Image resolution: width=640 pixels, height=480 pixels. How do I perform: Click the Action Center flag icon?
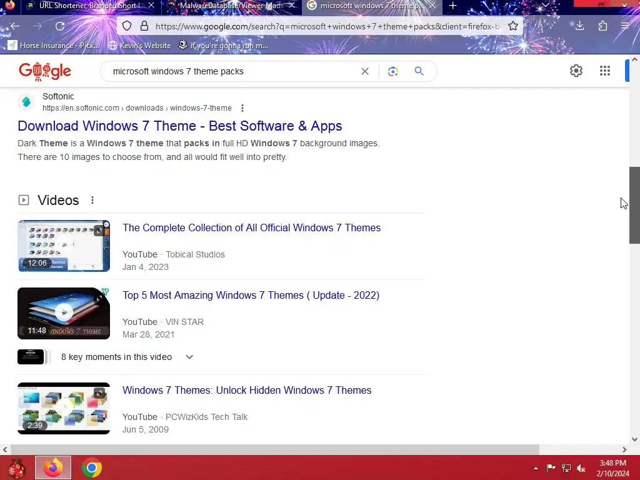point(551,467)
